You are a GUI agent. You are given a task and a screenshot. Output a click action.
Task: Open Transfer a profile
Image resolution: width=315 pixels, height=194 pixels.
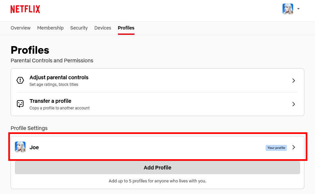point(50,101)
